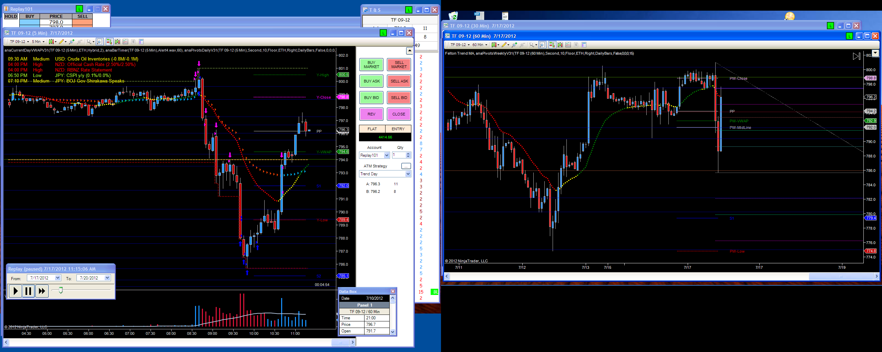Image resolution: width=882 pixels, height=352 pixels.
Task: Click the replay speed slider handle
Action: point(61,290)
